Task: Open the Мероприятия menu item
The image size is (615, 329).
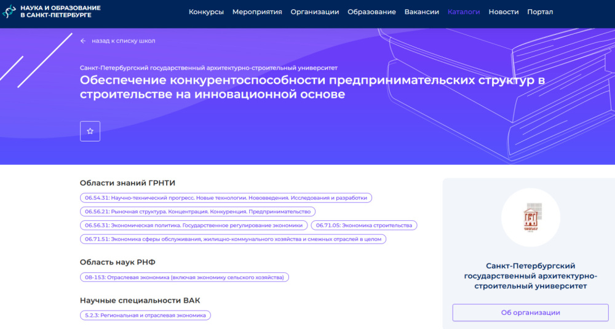Action: click(257, 12)
